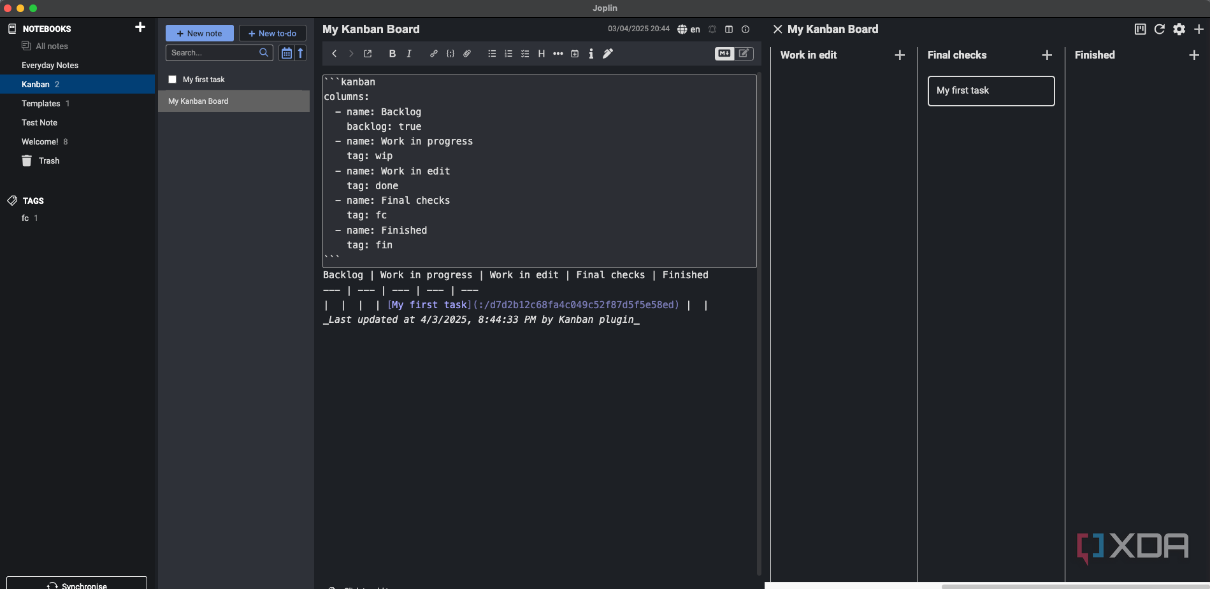
Task: Add new column to kanban board
Action: (1199, 29)
